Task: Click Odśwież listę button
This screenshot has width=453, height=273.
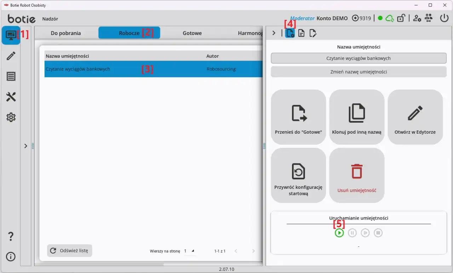Action: click(69, 250)
